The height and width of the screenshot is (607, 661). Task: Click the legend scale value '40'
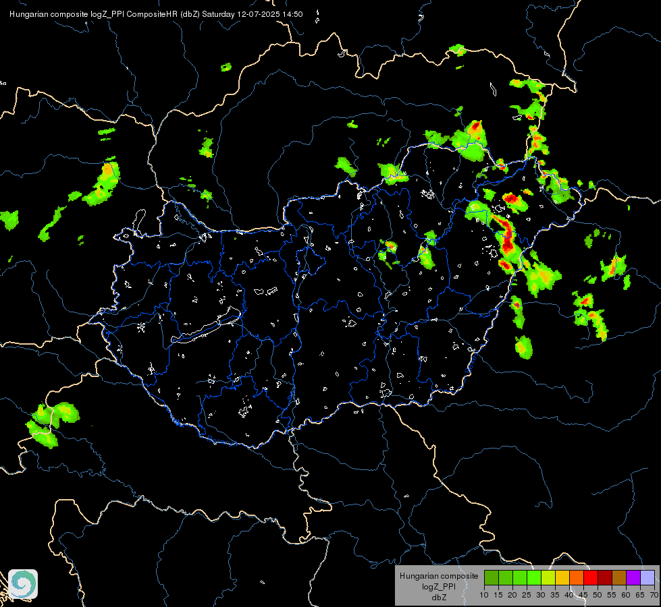(x=569, y=595)
